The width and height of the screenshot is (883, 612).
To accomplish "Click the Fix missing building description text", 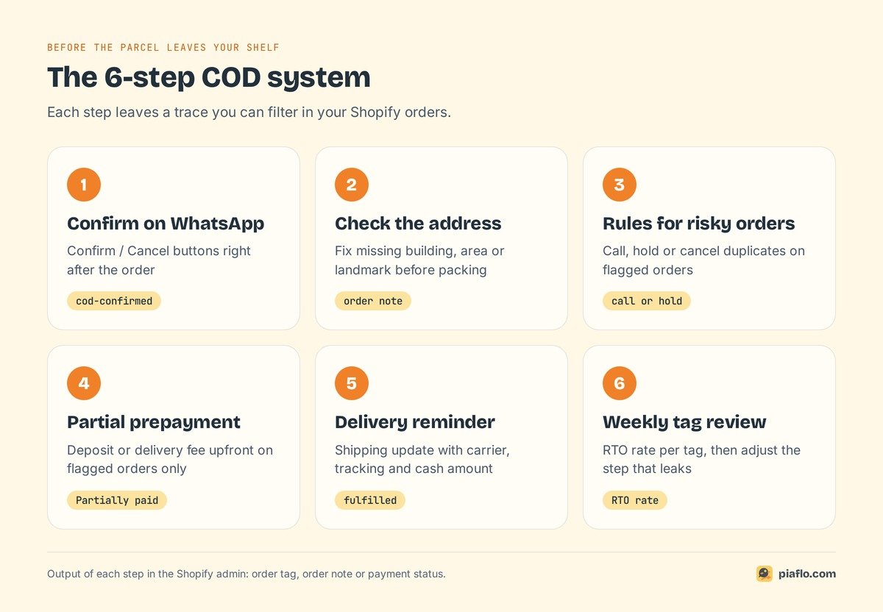I will 419,260.
